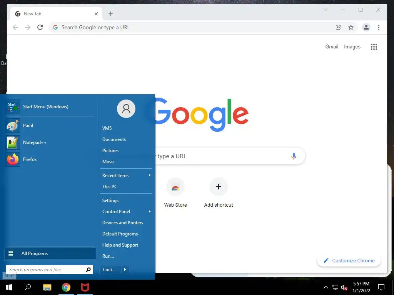Add a new tab with the plus button
The image size is (394, 295).
coord(111,14)
